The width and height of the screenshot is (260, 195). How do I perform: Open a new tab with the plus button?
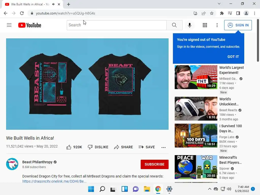coord(69,4)
